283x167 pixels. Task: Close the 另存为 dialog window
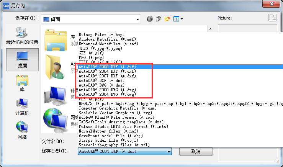click(x=273, y=4)
